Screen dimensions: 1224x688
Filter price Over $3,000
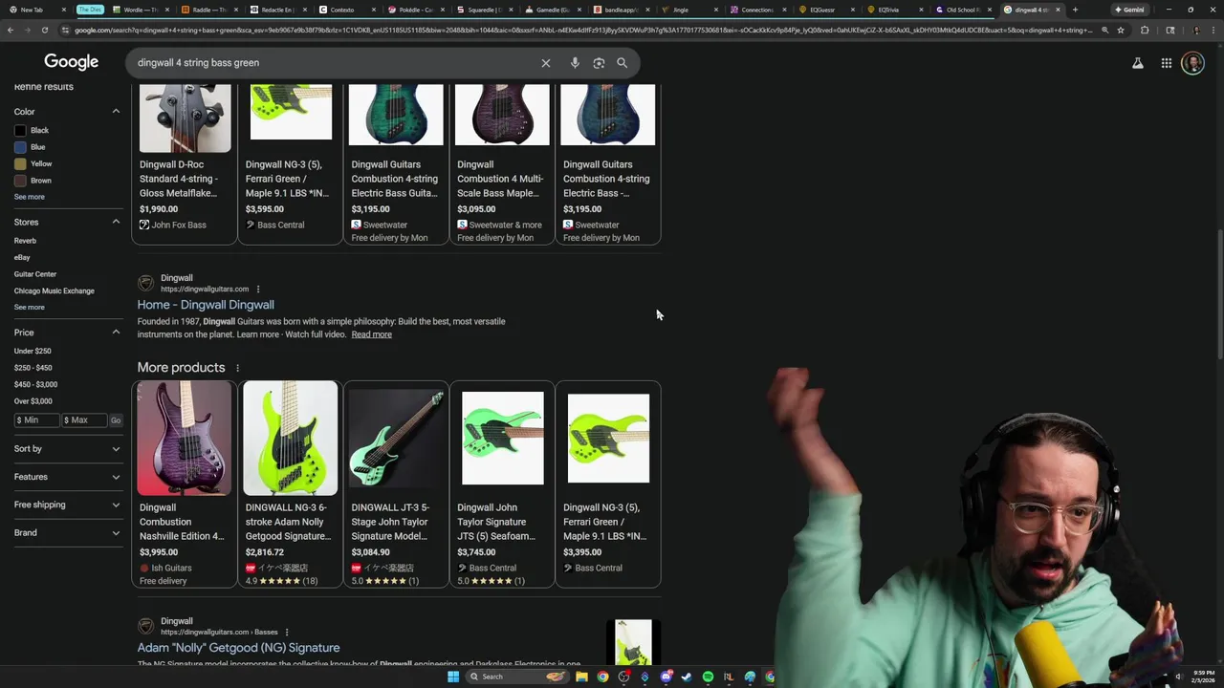[x=33, y=401]
